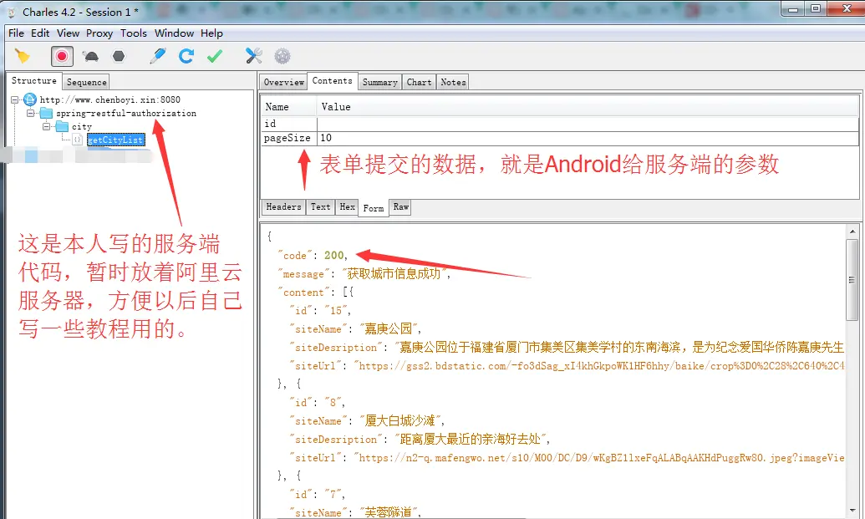Click the response scrollbar up arrow
This screenshot has height=519, width=865.
click(852, 232)
